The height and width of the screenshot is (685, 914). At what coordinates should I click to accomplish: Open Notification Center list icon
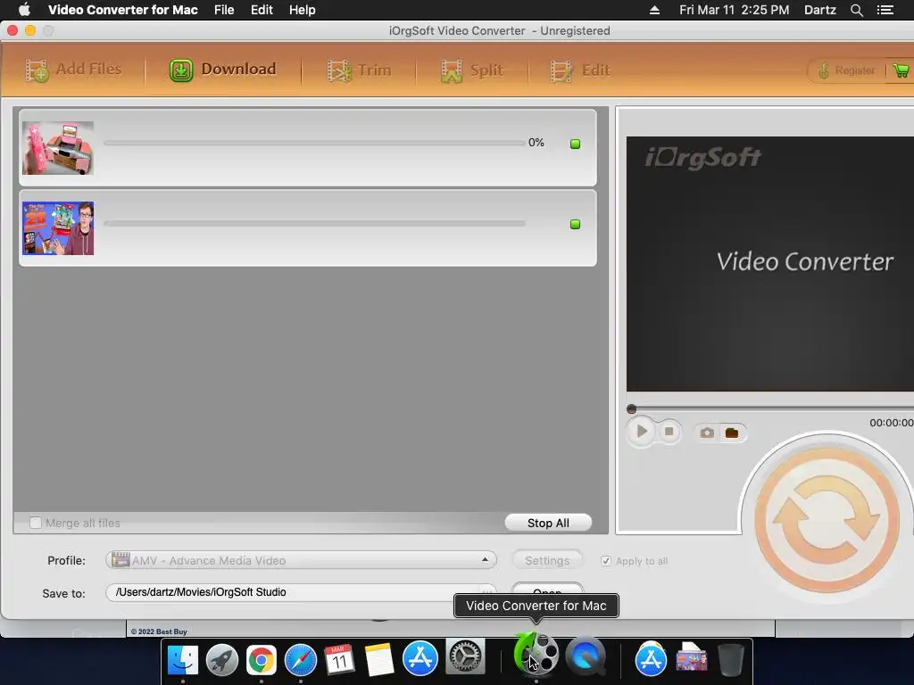(885, 10)
